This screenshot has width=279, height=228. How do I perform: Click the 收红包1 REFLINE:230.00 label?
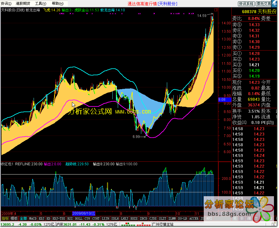[x=22, y=164]
